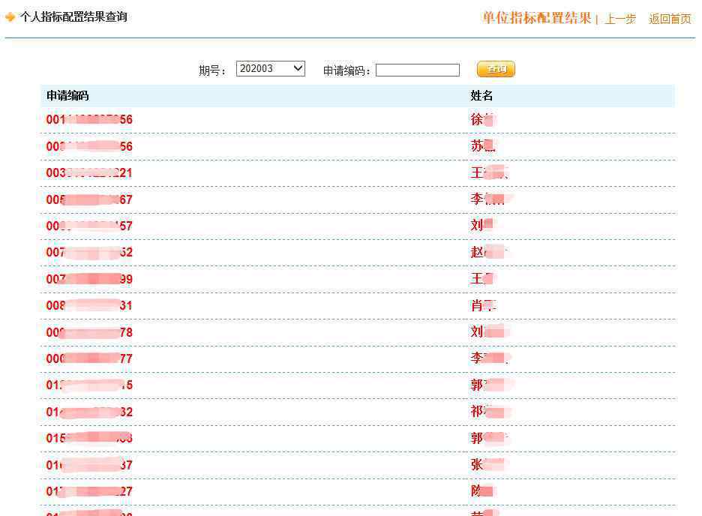Click the page title 个人指标配置结果查询

tap(73, 16)
